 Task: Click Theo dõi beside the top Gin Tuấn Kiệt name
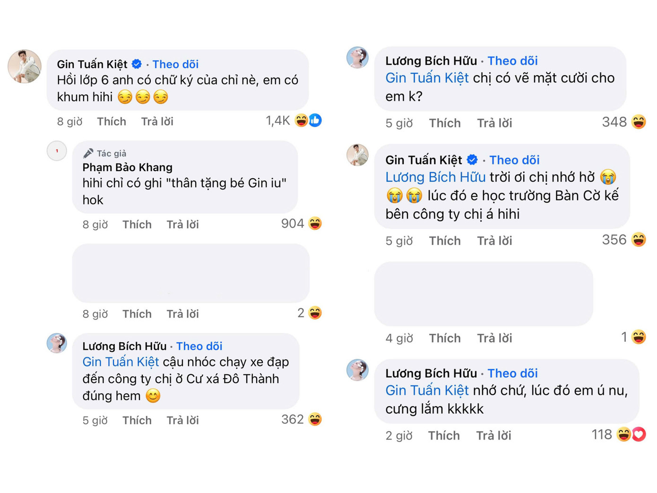[175, 64]
